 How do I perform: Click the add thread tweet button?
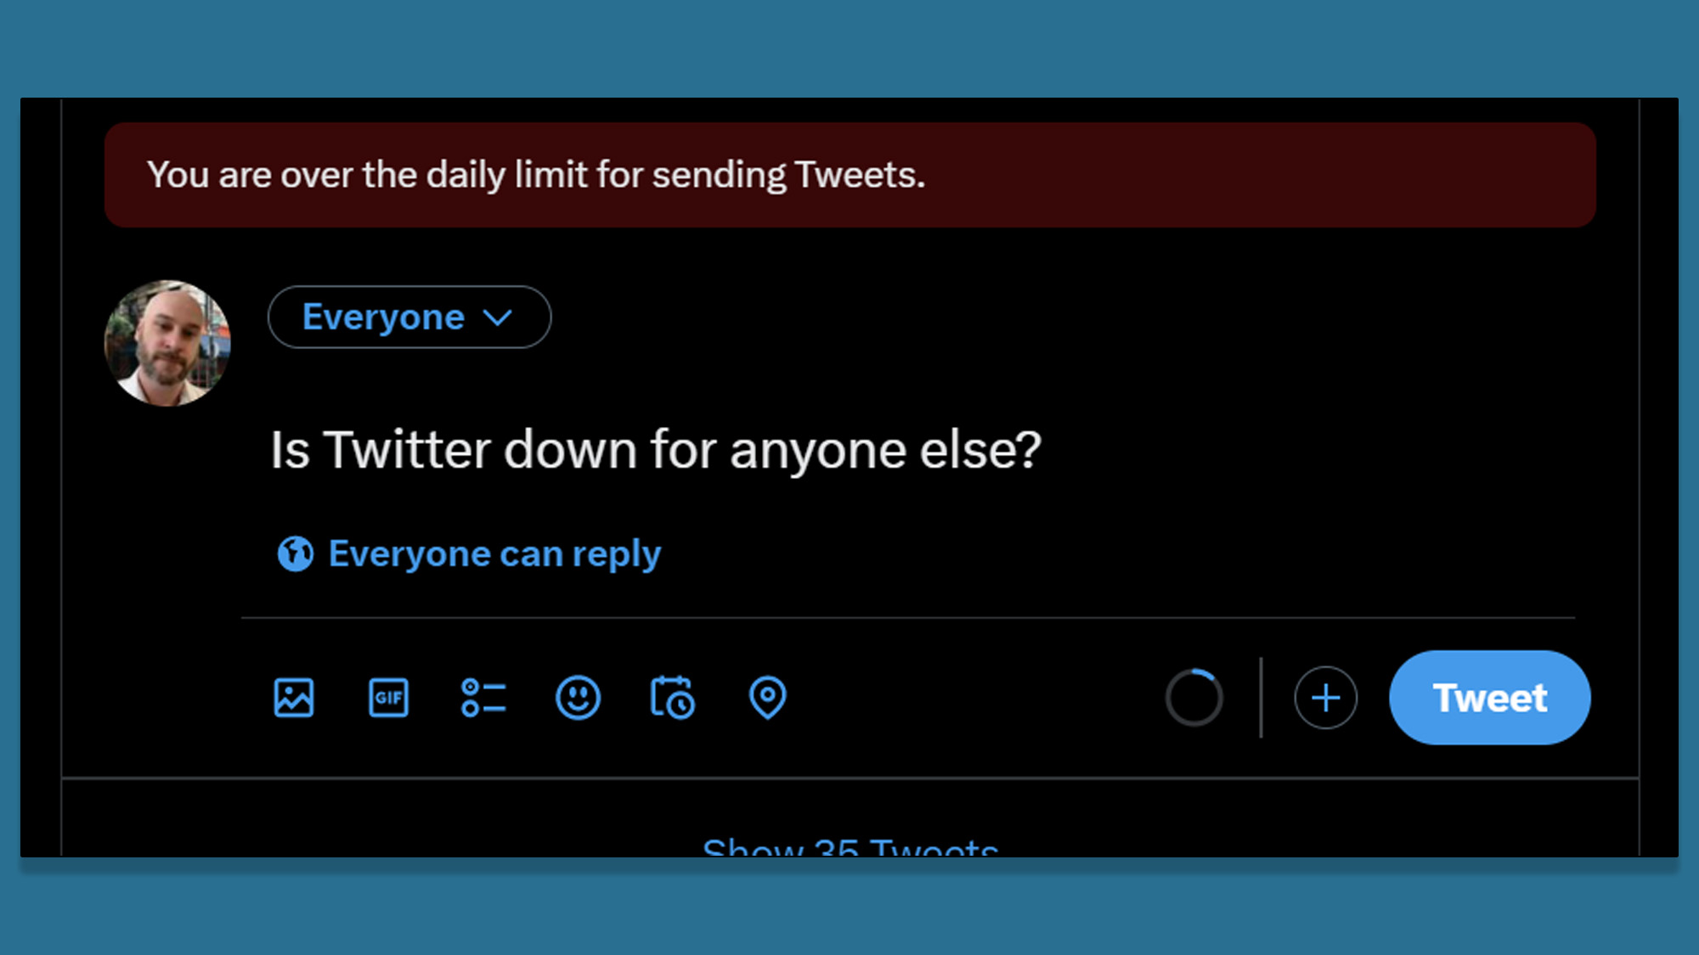[1324, 697]
